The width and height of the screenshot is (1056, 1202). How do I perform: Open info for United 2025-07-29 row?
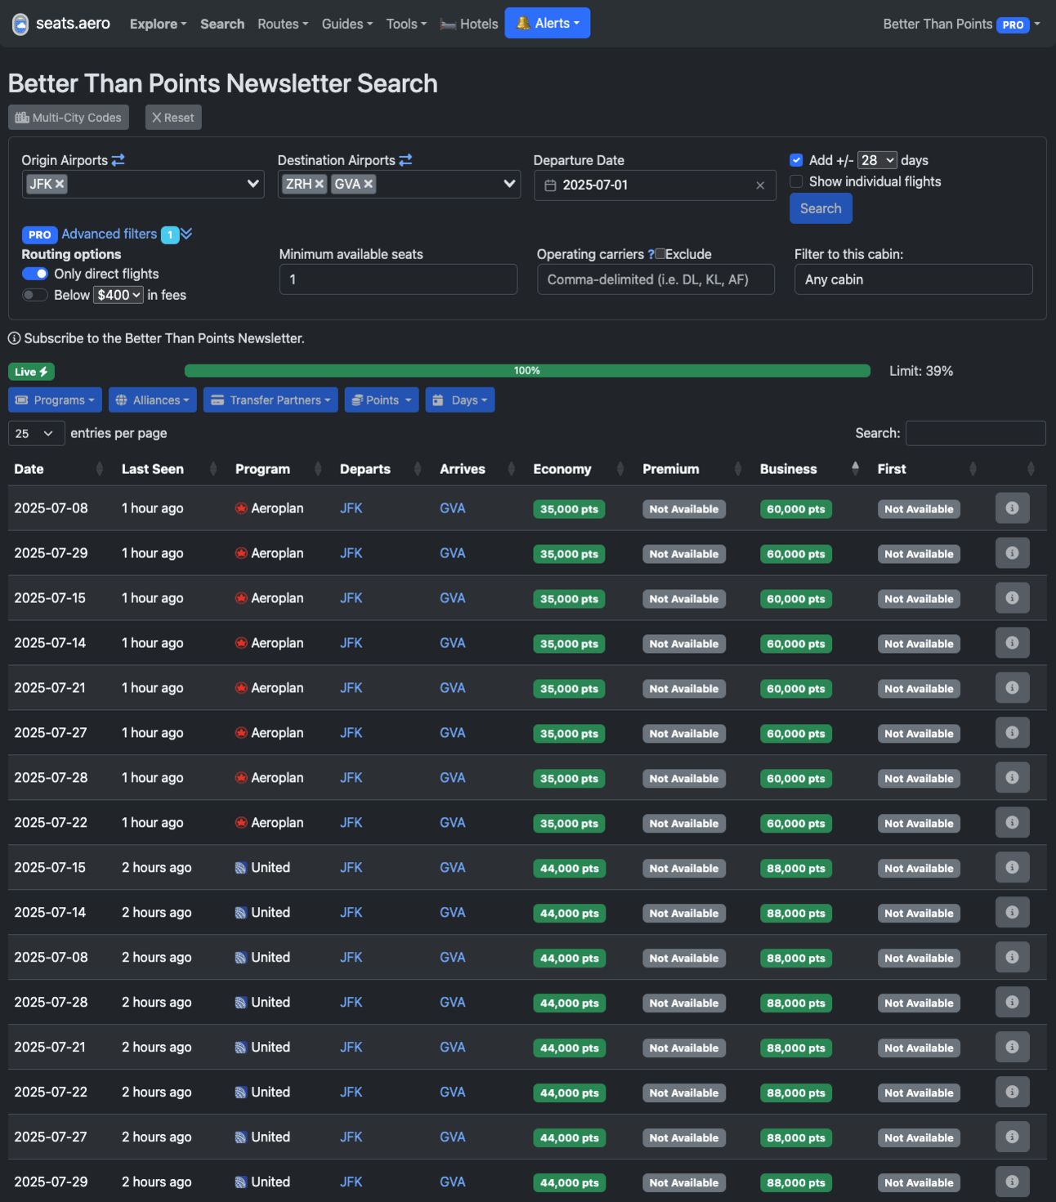1012,1182
